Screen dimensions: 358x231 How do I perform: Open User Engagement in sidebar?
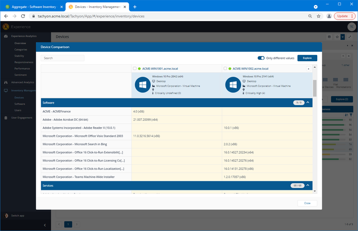tap(21, 118)
